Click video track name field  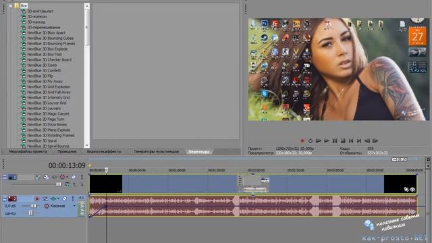26,177
